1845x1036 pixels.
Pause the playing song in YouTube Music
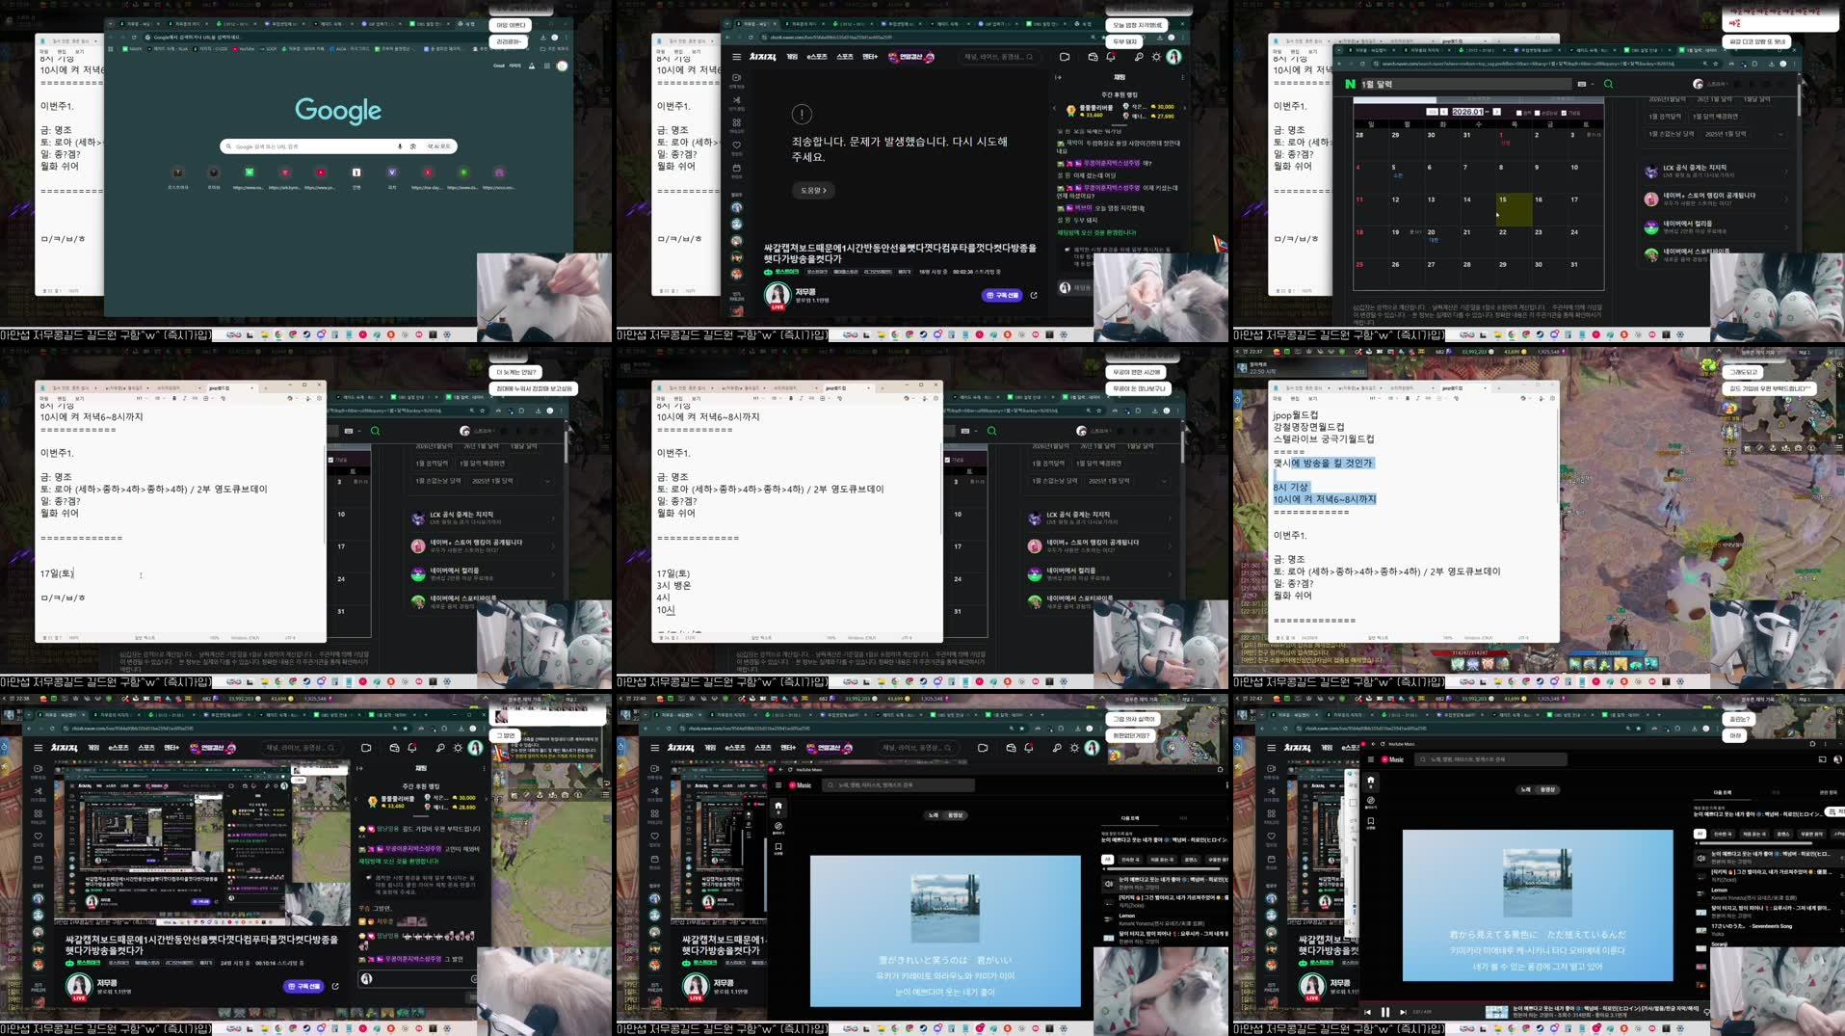pyautogui.click(x=1385, y=1012)
